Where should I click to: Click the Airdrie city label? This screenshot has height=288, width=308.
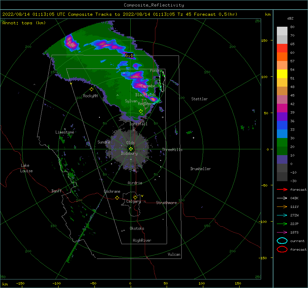135,183
